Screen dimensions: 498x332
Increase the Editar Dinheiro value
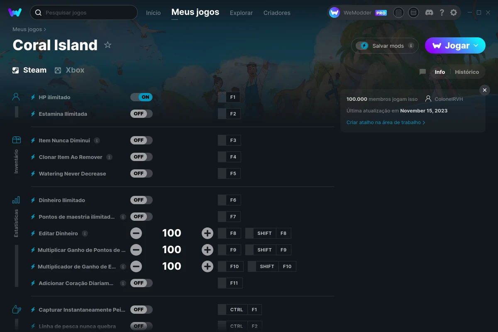coord(207,233)
